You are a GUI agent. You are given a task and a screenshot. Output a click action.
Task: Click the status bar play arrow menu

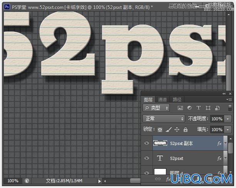99,181
